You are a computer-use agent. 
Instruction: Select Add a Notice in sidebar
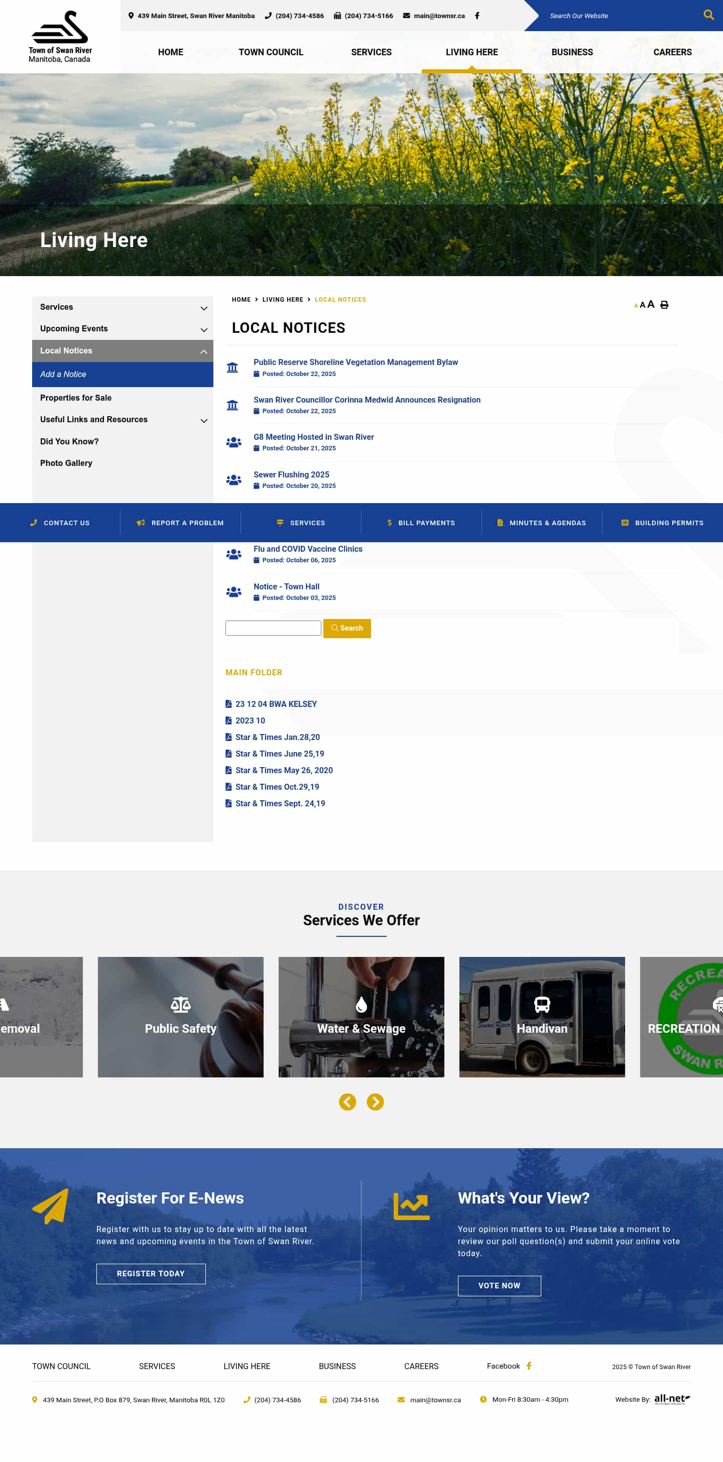(x=123, y=375)
